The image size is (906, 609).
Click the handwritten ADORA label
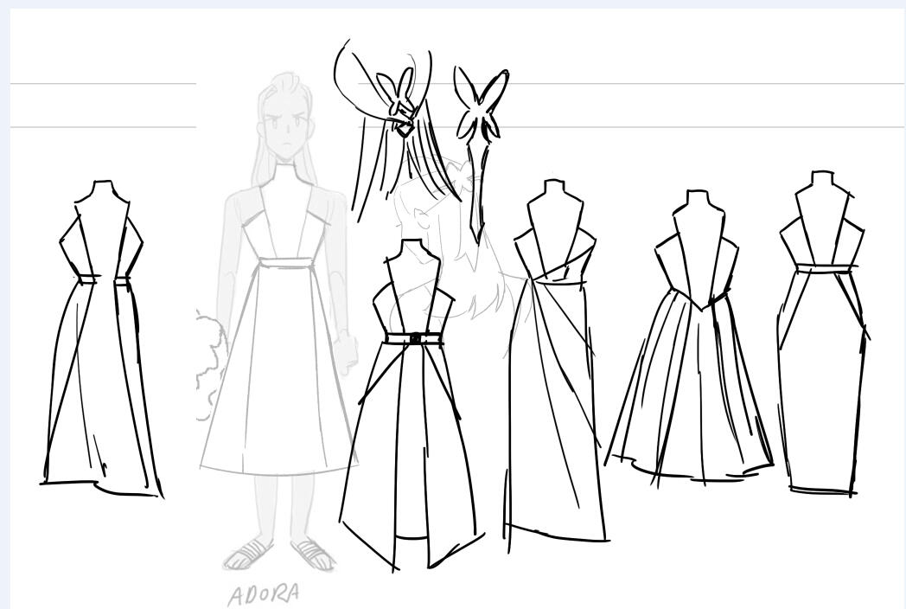[x=265, y=595]
